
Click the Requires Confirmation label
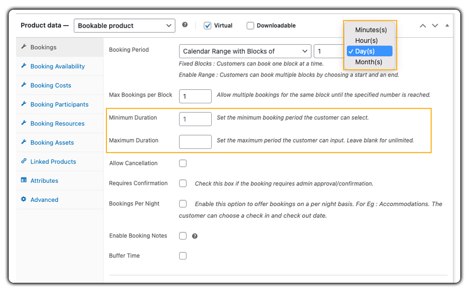click(138, 183)
